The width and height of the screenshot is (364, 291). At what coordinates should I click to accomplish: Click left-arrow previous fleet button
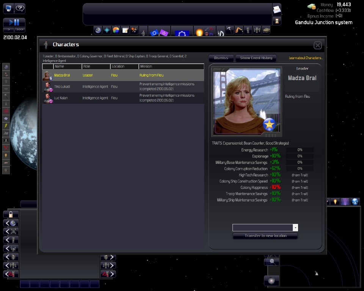(x=11, y=266)
